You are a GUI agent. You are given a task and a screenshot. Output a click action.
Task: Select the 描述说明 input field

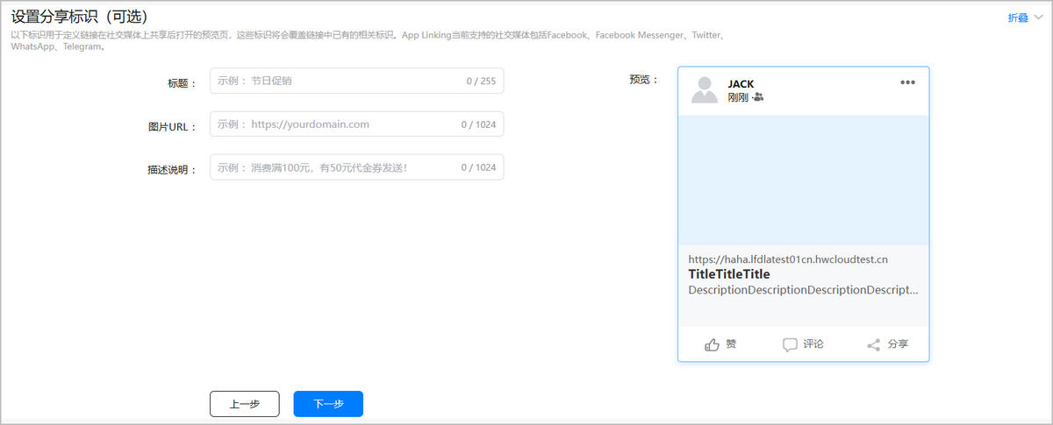[x=338, y=167]
